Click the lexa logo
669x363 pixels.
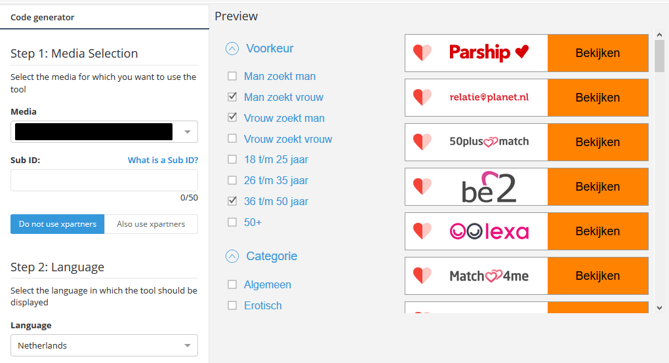click(x=489, y=231)
